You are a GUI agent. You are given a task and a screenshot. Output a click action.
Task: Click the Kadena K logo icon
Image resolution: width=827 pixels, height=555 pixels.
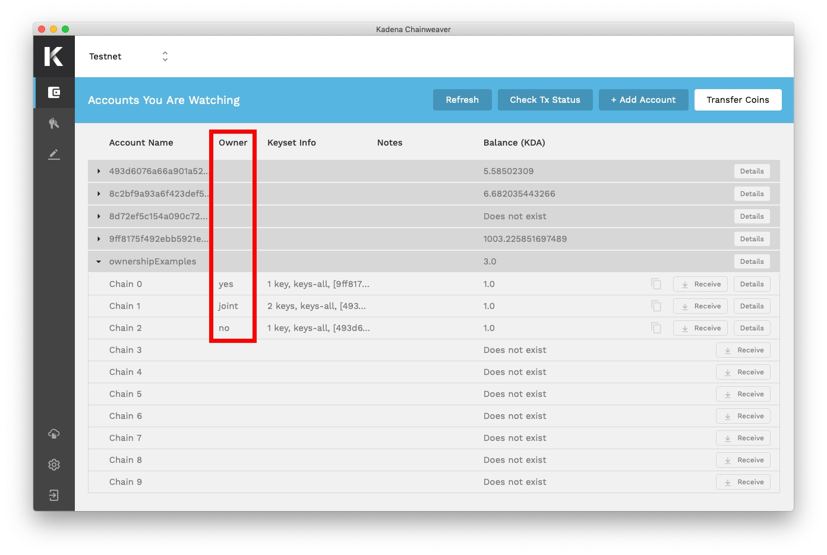tap(53, 56)
